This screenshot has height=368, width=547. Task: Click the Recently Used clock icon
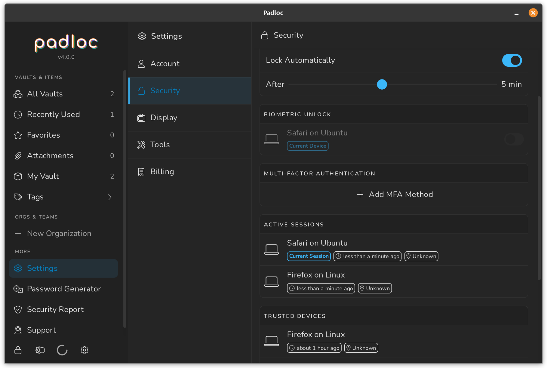pos(18,114)
